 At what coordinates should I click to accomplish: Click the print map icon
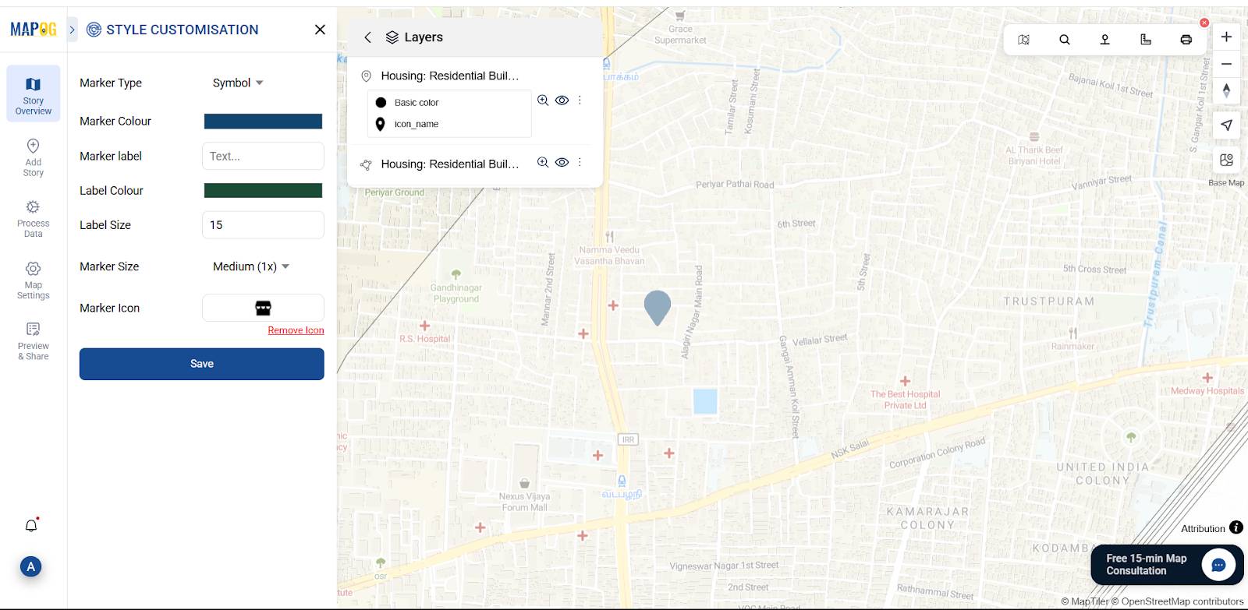pos(1186,40)
